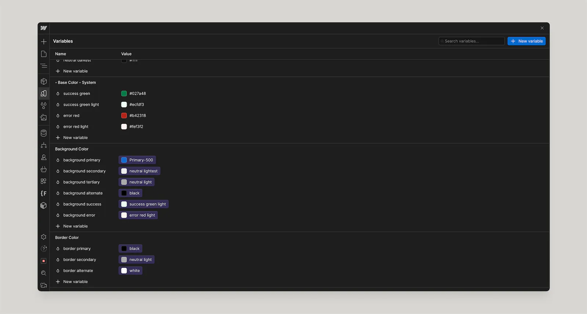This screenshot has width=587, height=314.
Task: Select the active Variables panel icon
Action: point(44,93)
